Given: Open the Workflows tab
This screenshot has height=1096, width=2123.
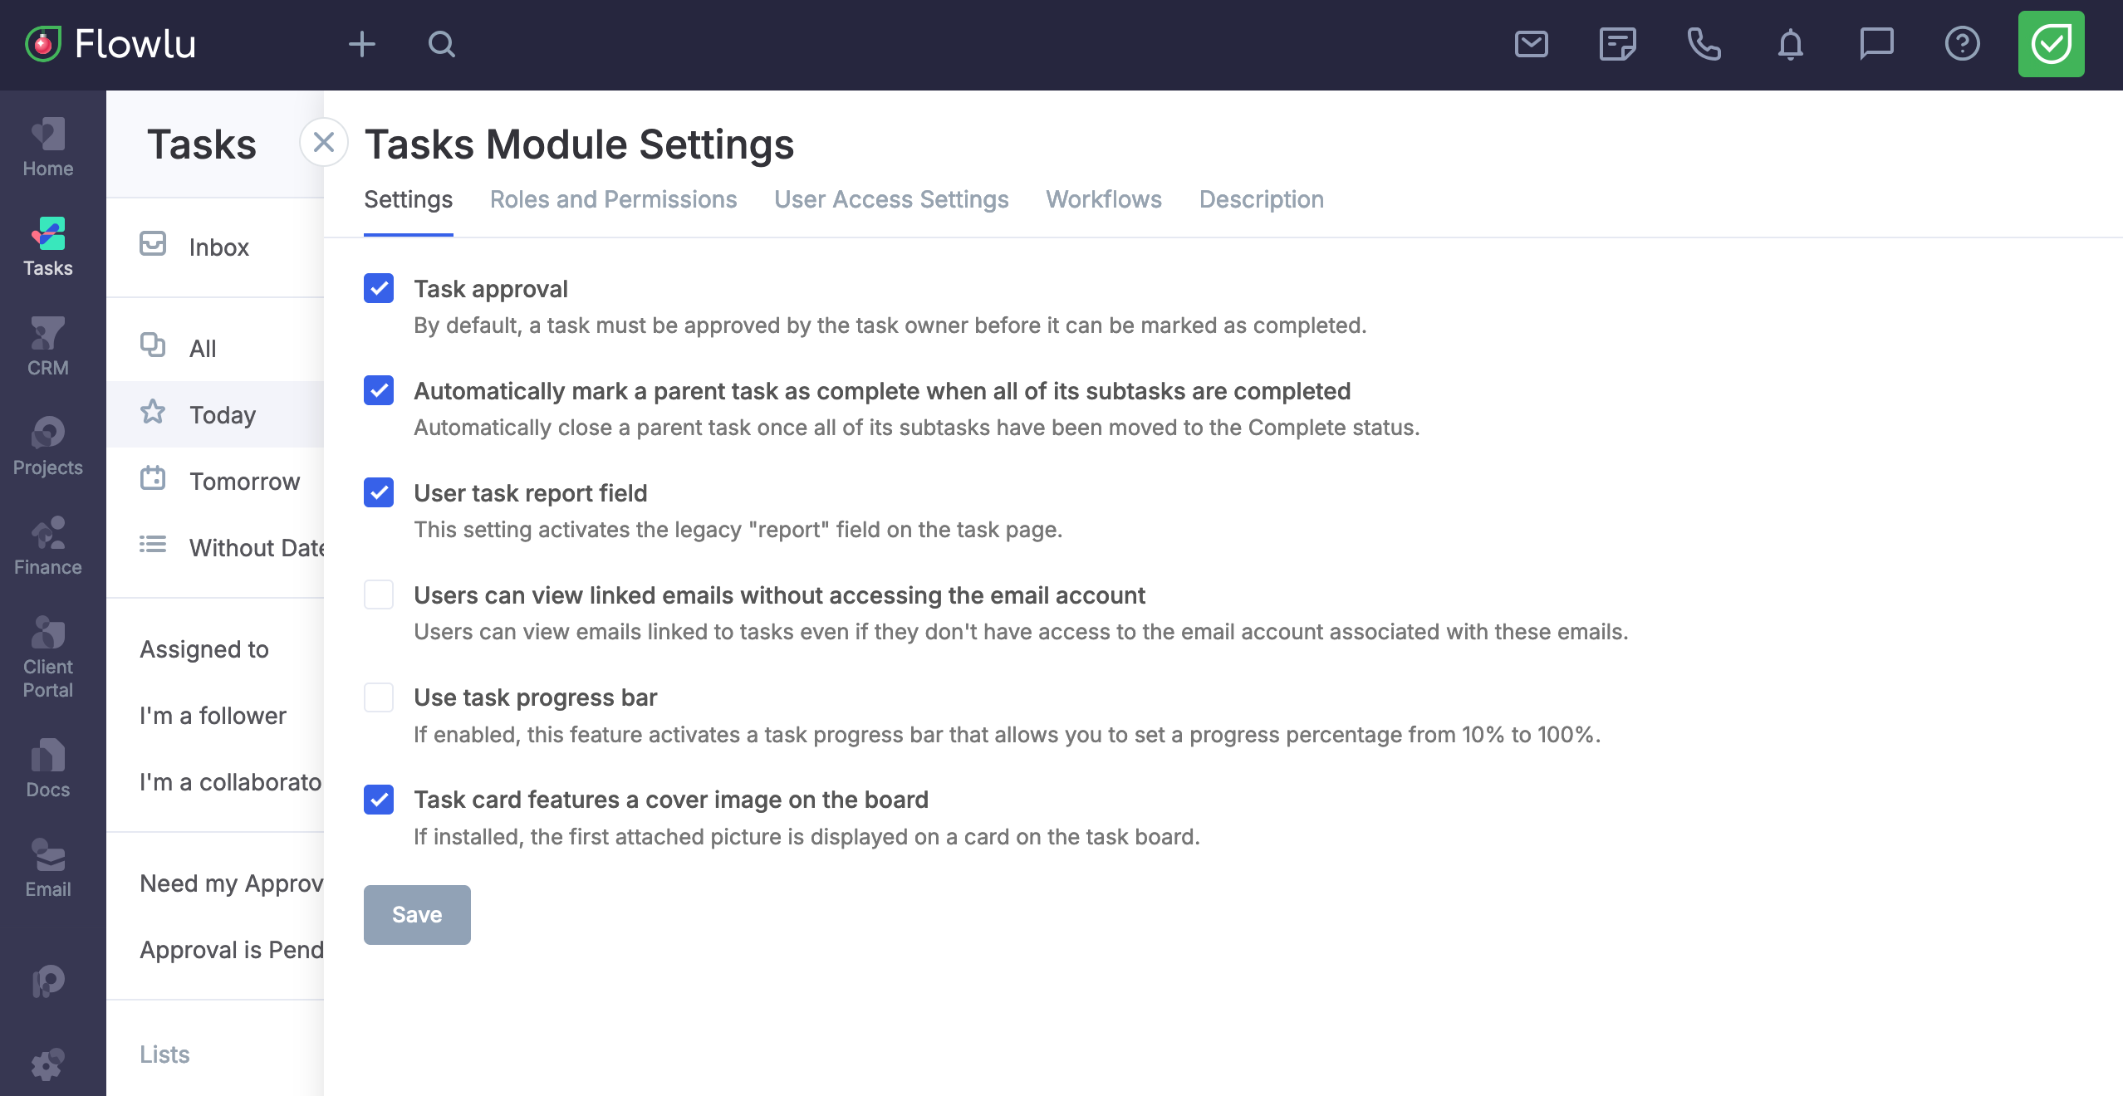Looking at the screenshot, I should [x=1104, y=199].
